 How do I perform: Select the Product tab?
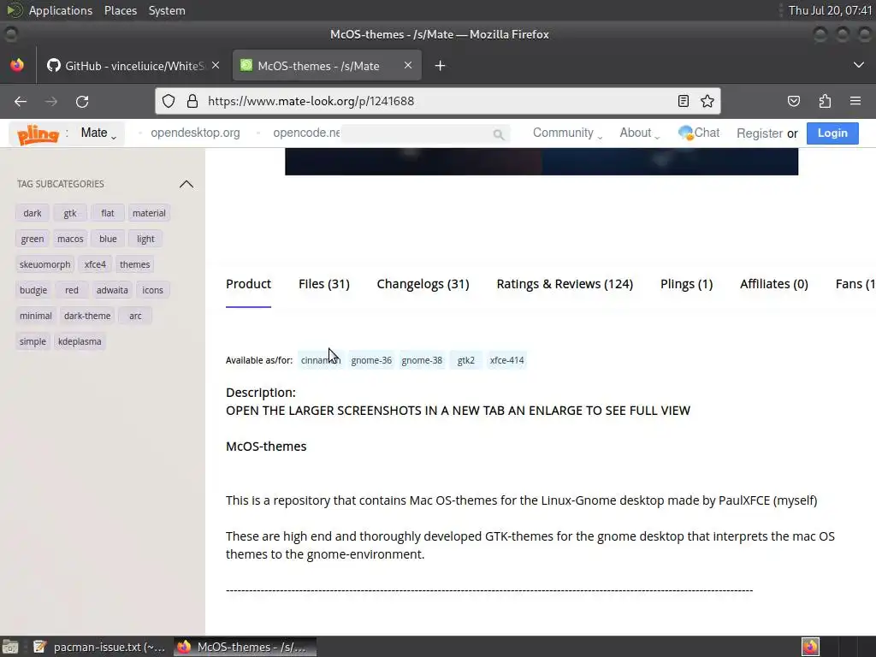[249, 284]
